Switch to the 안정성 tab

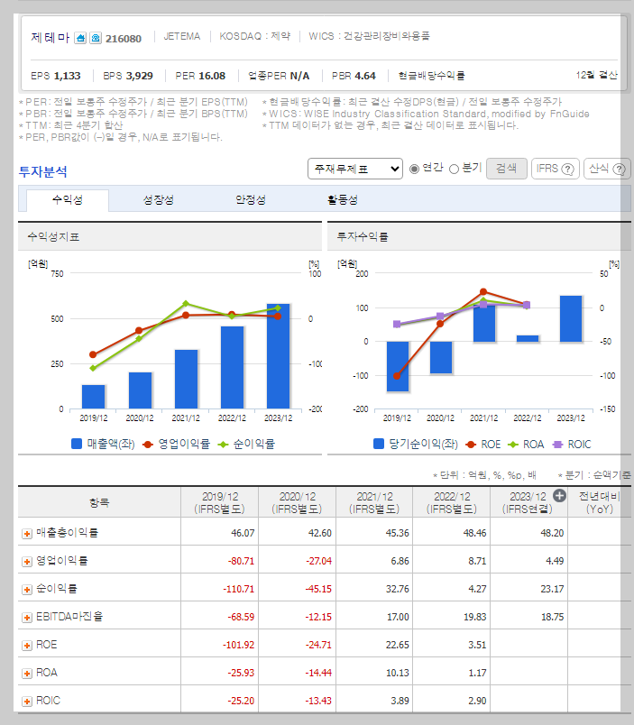250,200
